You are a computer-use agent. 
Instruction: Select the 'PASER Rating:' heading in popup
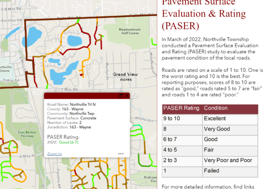point(63,137)
